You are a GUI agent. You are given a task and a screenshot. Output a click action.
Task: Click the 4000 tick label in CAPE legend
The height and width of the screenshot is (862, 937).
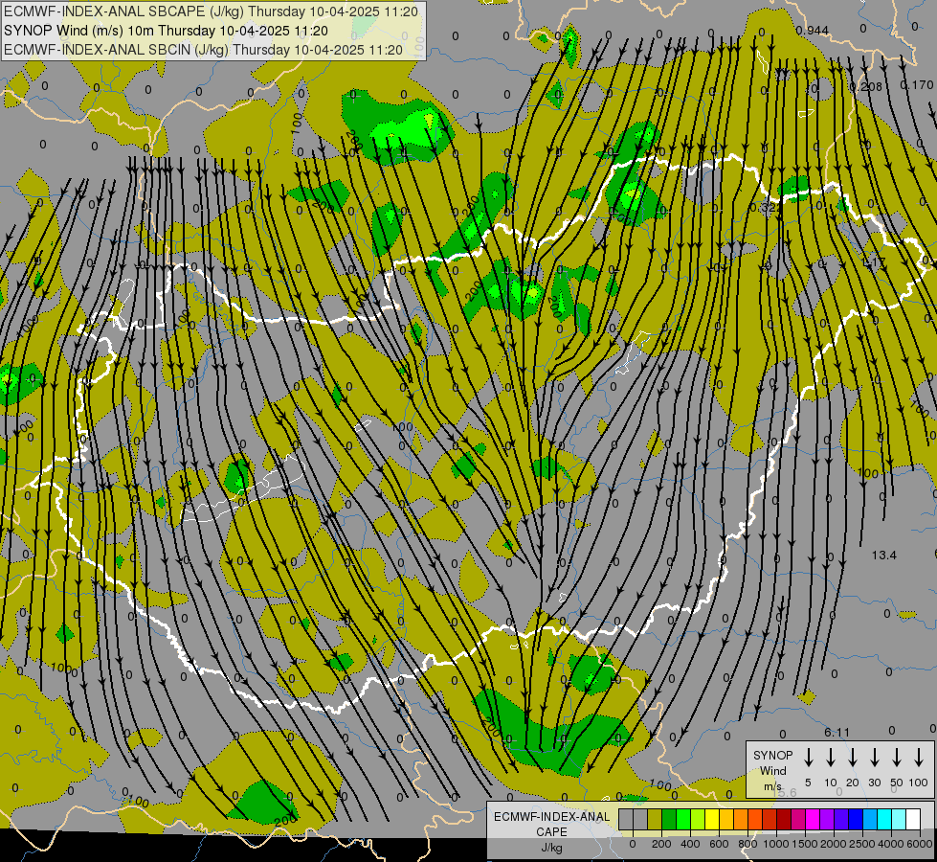(890, 844)
